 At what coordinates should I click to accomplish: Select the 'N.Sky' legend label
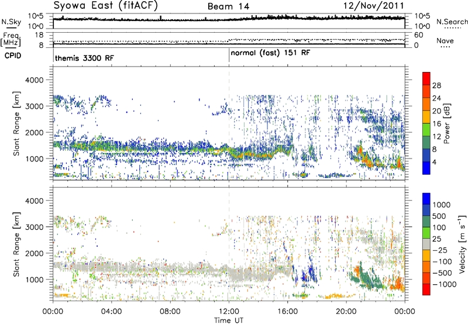tap(11, 22)
